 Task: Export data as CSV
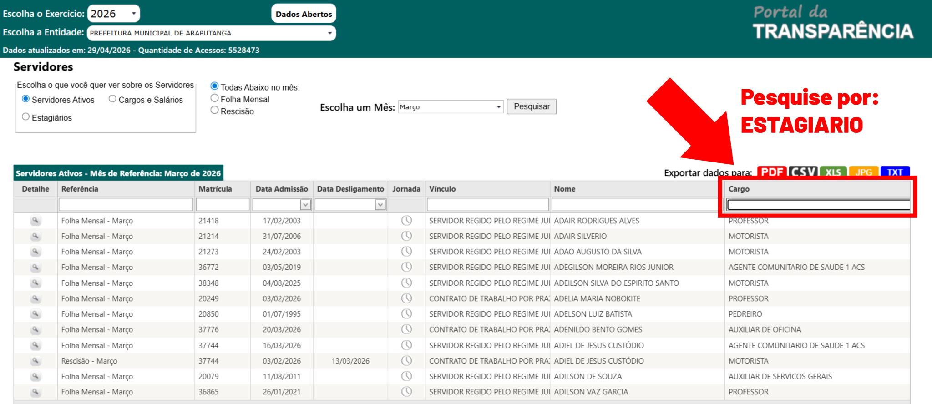pos(803,172)
